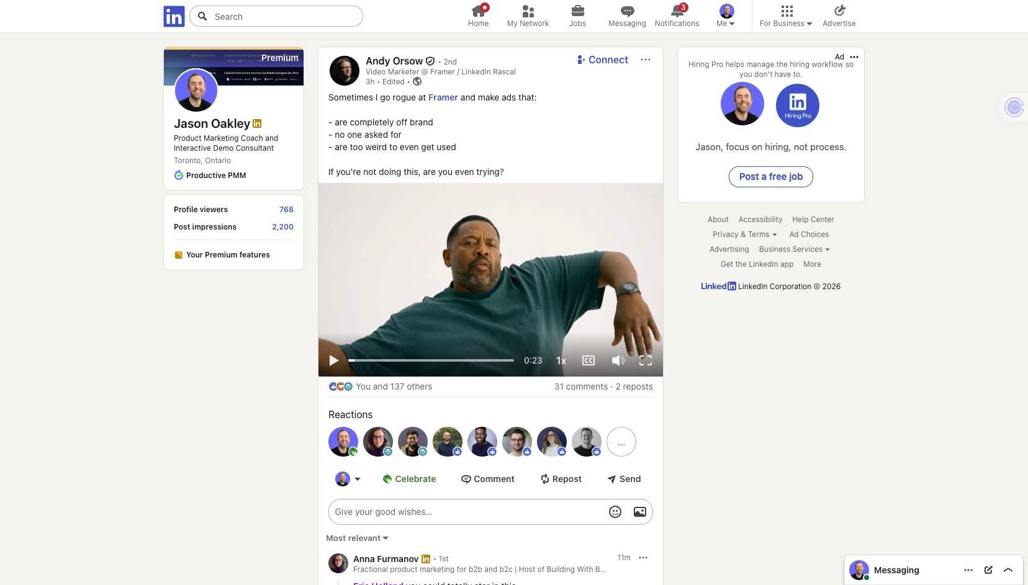Screen dimensions: 1028x585
Task: Toggle the Celebrate reaction
Action: 409,479
